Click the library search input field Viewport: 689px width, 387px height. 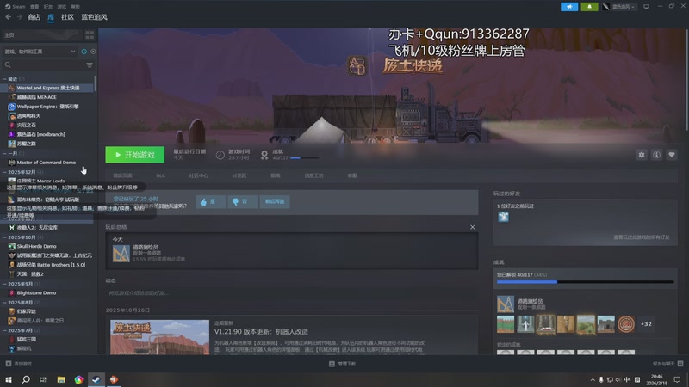(48, 65)
